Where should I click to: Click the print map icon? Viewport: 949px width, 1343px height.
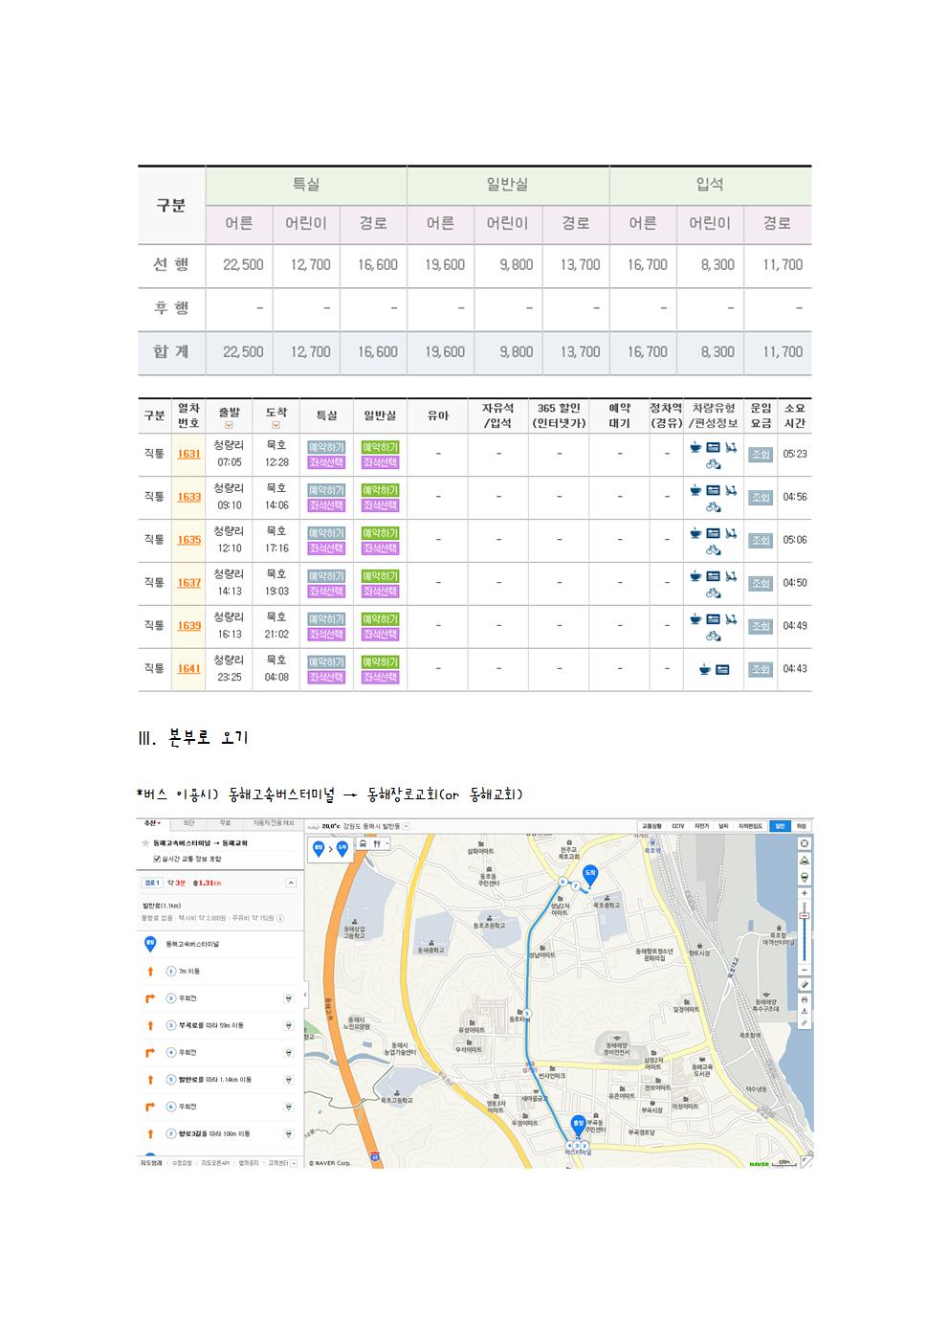coord(805,998)
